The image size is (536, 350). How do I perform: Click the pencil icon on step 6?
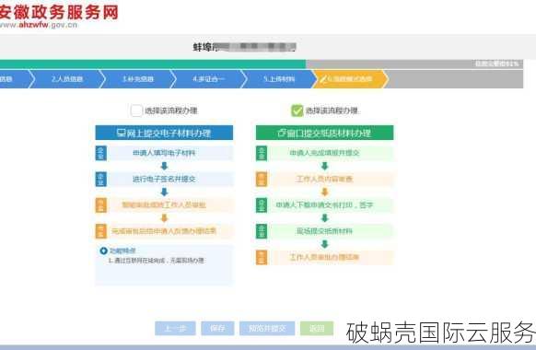(x=323, y=79)
